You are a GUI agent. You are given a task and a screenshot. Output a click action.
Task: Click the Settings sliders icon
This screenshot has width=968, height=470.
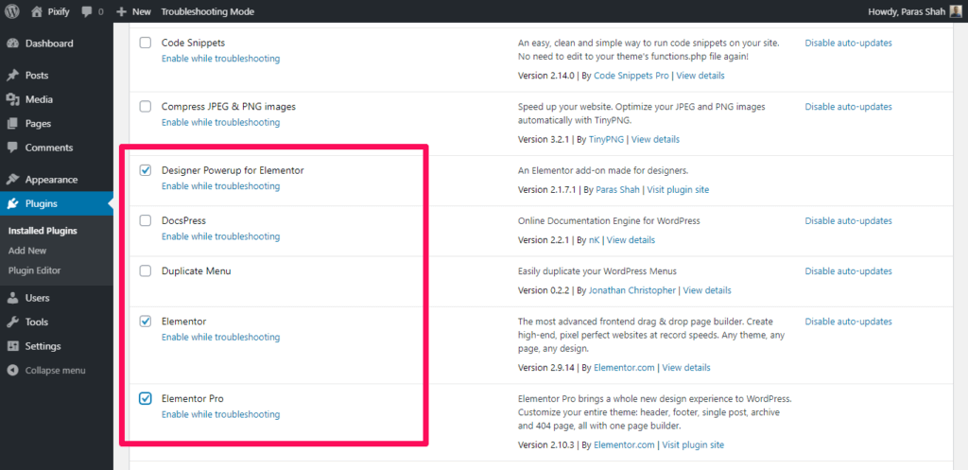tap(12, 346)
